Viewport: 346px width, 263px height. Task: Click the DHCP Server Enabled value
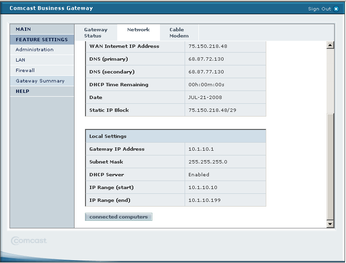pos(198,175)
